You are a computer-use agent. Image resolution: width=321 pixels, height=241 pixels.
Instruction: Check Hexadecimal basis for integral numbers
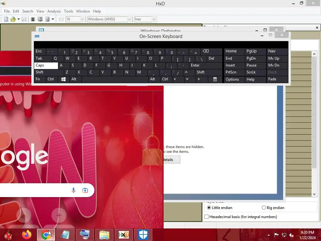[207, 217]
